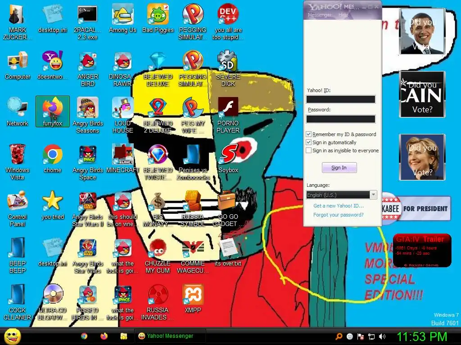This screenshot has width=461, height=345.
Task: Click the Hillary Did you Vote gadget
Action: (422, 157)
